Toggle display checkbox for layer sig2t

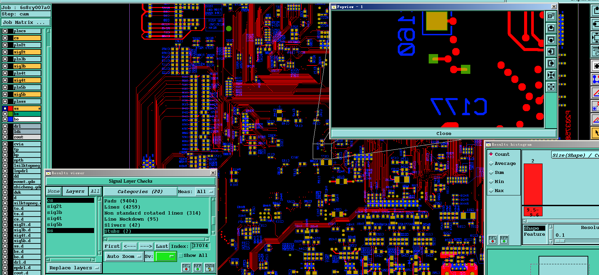click(5, 52)
